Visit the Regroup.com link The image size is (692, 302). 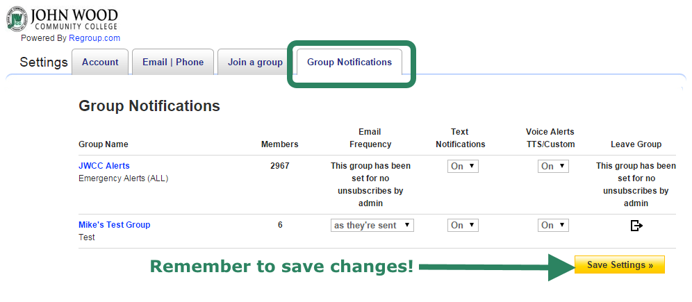[94, 38]
